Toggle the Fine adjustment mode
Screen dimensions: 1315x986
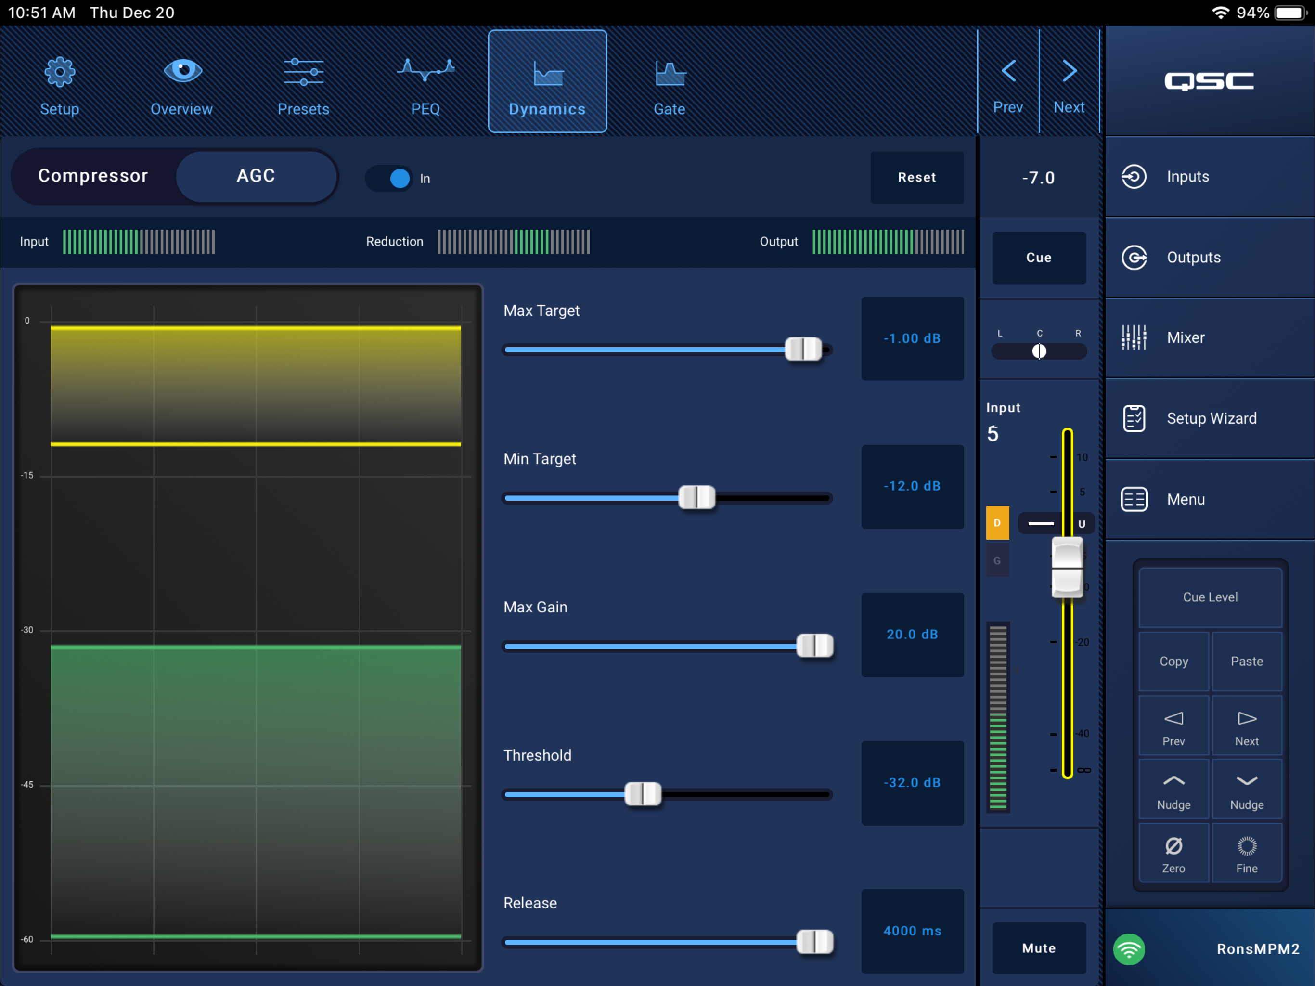coord(1247,854)
